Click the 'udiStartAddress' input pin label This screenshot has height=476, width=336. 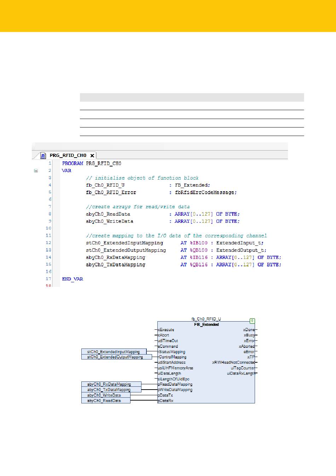point(172,362)
